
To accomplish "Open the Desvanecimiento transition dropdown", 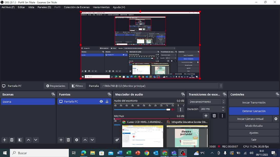I will click(207, 102).
